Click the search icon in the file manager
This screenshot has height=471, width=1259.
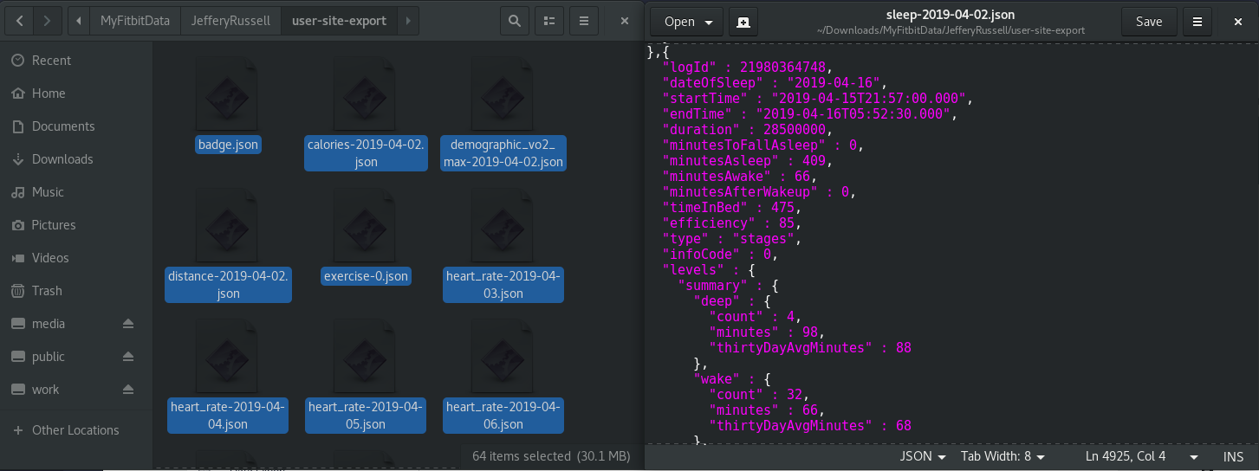pos(515,21)
